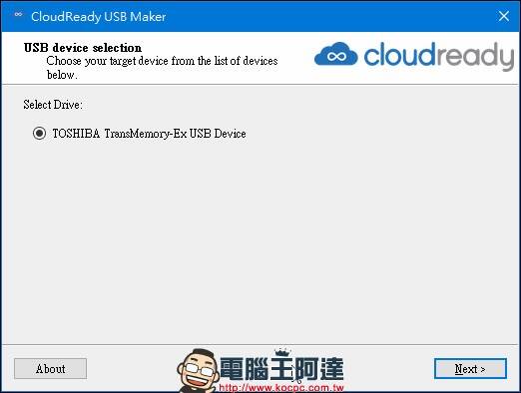
Task: Click the 電腦王阿達 watermark text
Action: pyautogui.click(x=282, y=369)
